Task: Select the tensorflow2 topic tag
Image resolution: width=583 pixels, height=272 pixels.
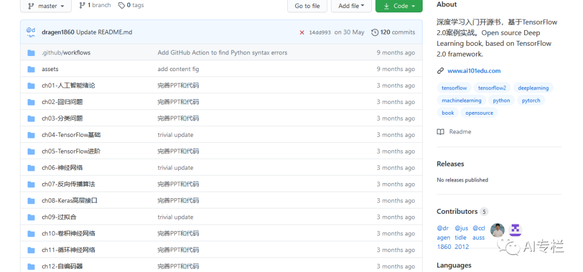Action: [x=492, y=88]
